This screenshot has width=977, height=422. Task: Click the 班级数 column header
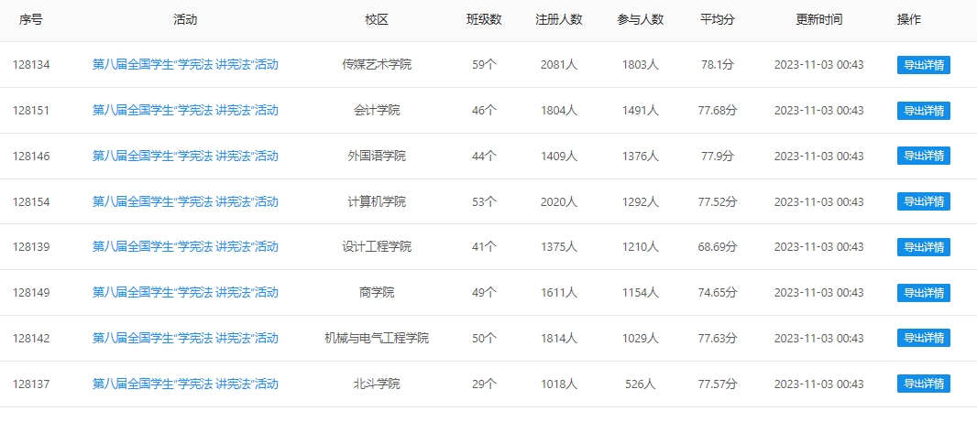(x=484, y=20)
